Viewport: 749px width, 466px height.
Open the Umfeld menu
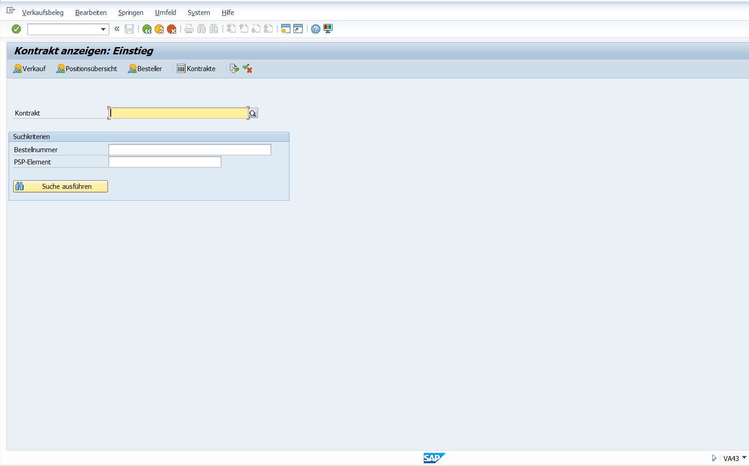[166, 13]
